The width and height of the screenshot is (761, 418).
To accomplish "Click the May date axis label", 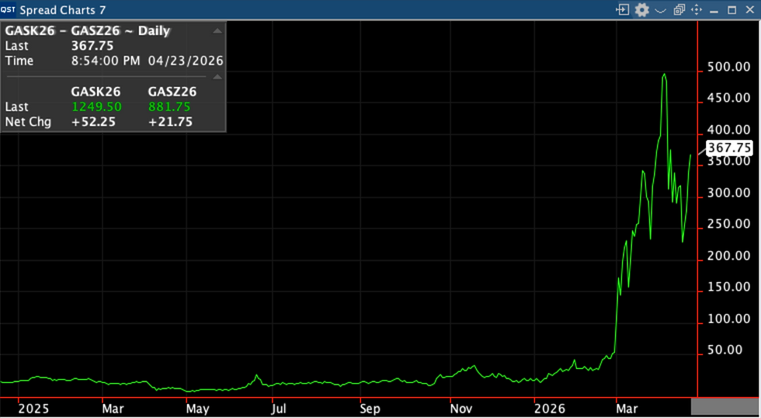I will click(x=197, y=409).
